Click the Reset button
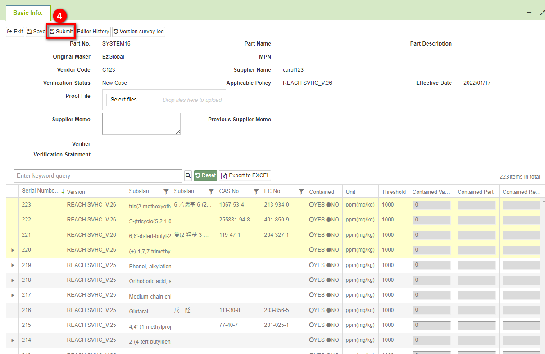This screenshot has height=354, width=545. pyautogui.click(x=205, y=175)
